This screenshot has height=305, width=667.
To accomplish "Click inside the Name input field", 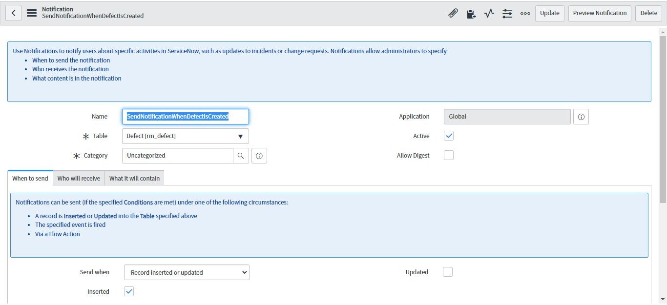I will pos(185,117).
